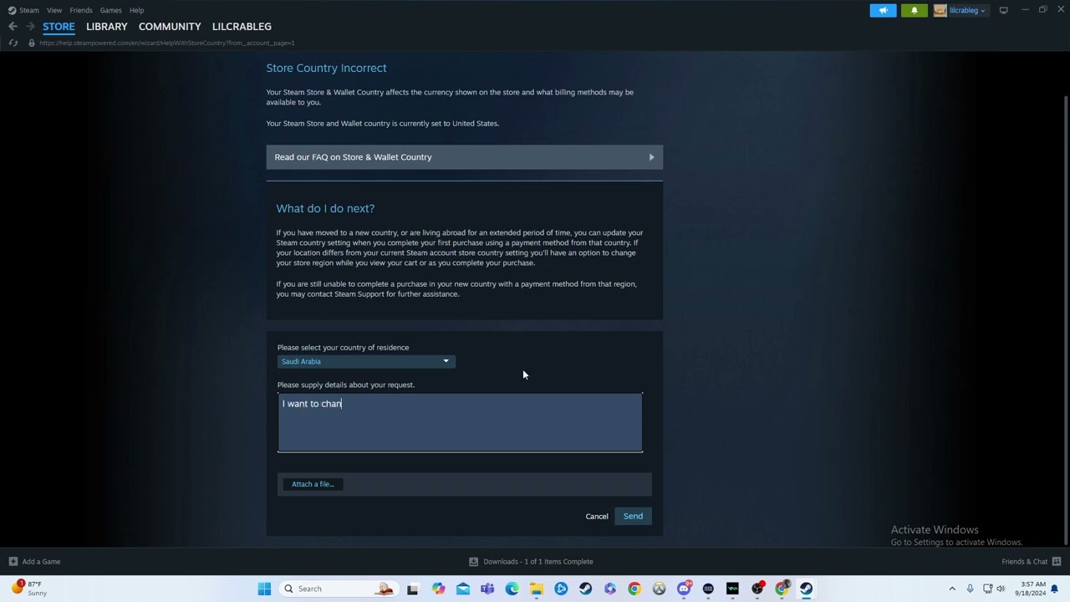Open the green notifications bell
Viewport: 1070px width, 602px height.
coord(914,10)
